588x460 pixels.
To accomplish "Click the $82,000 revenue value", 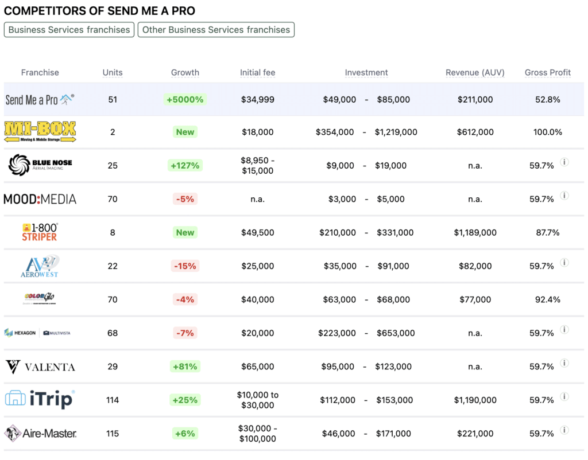I will pos(475,266).
